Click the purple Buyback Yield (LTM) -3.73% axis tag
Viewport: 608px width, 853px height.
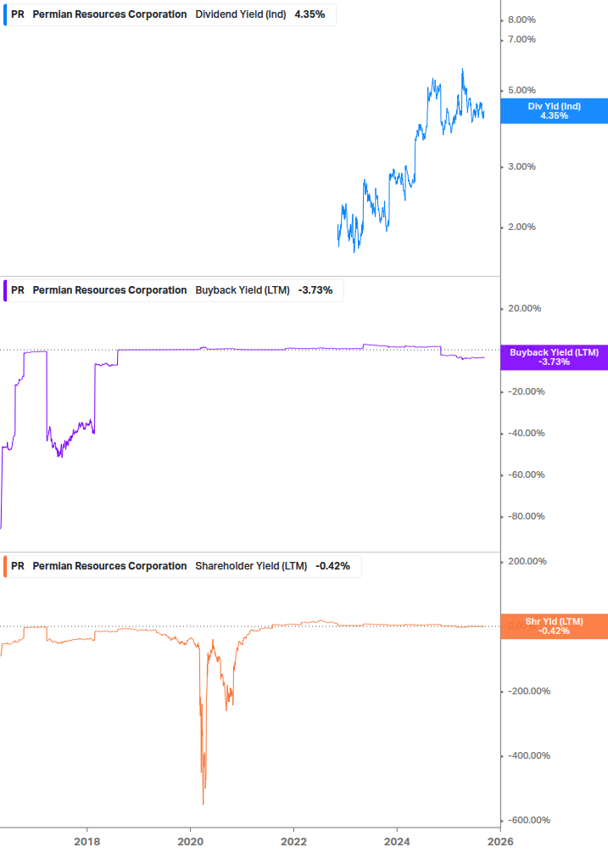(555, 357)
